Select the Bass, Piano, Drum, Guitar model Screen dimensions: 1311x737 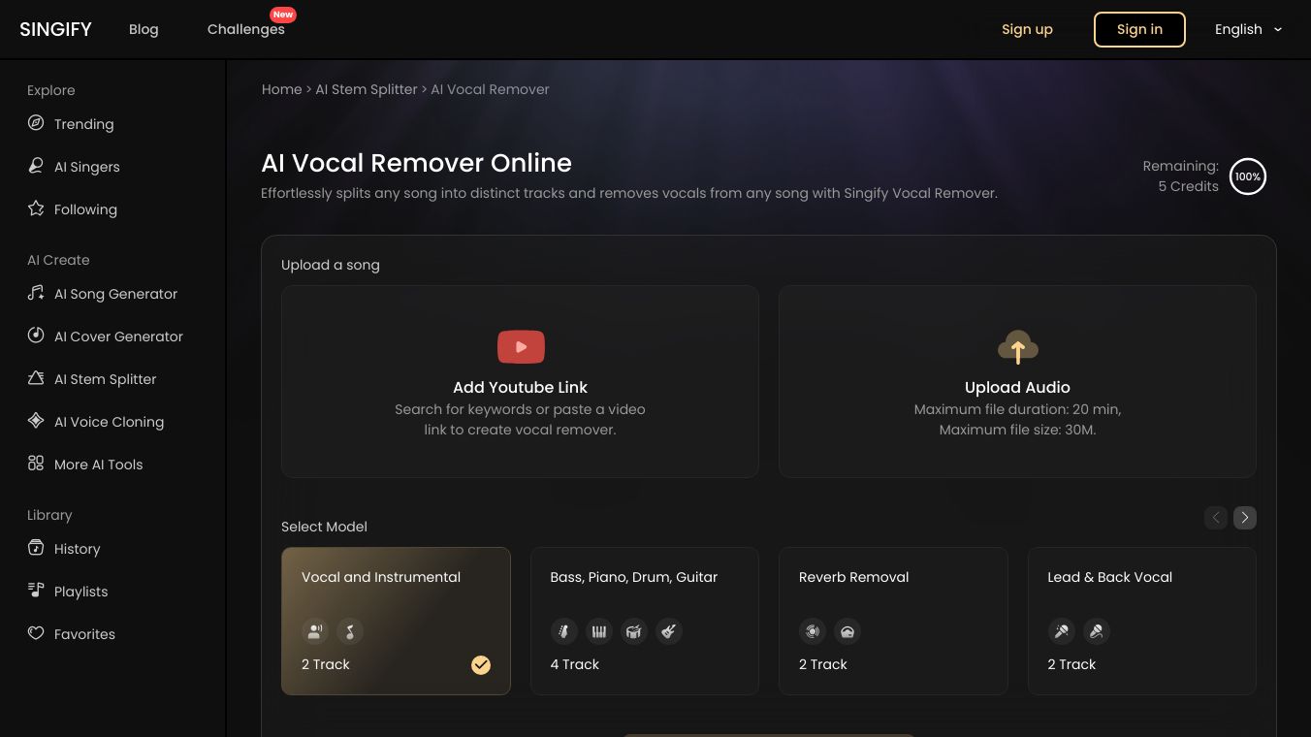[x=645, y=621]
